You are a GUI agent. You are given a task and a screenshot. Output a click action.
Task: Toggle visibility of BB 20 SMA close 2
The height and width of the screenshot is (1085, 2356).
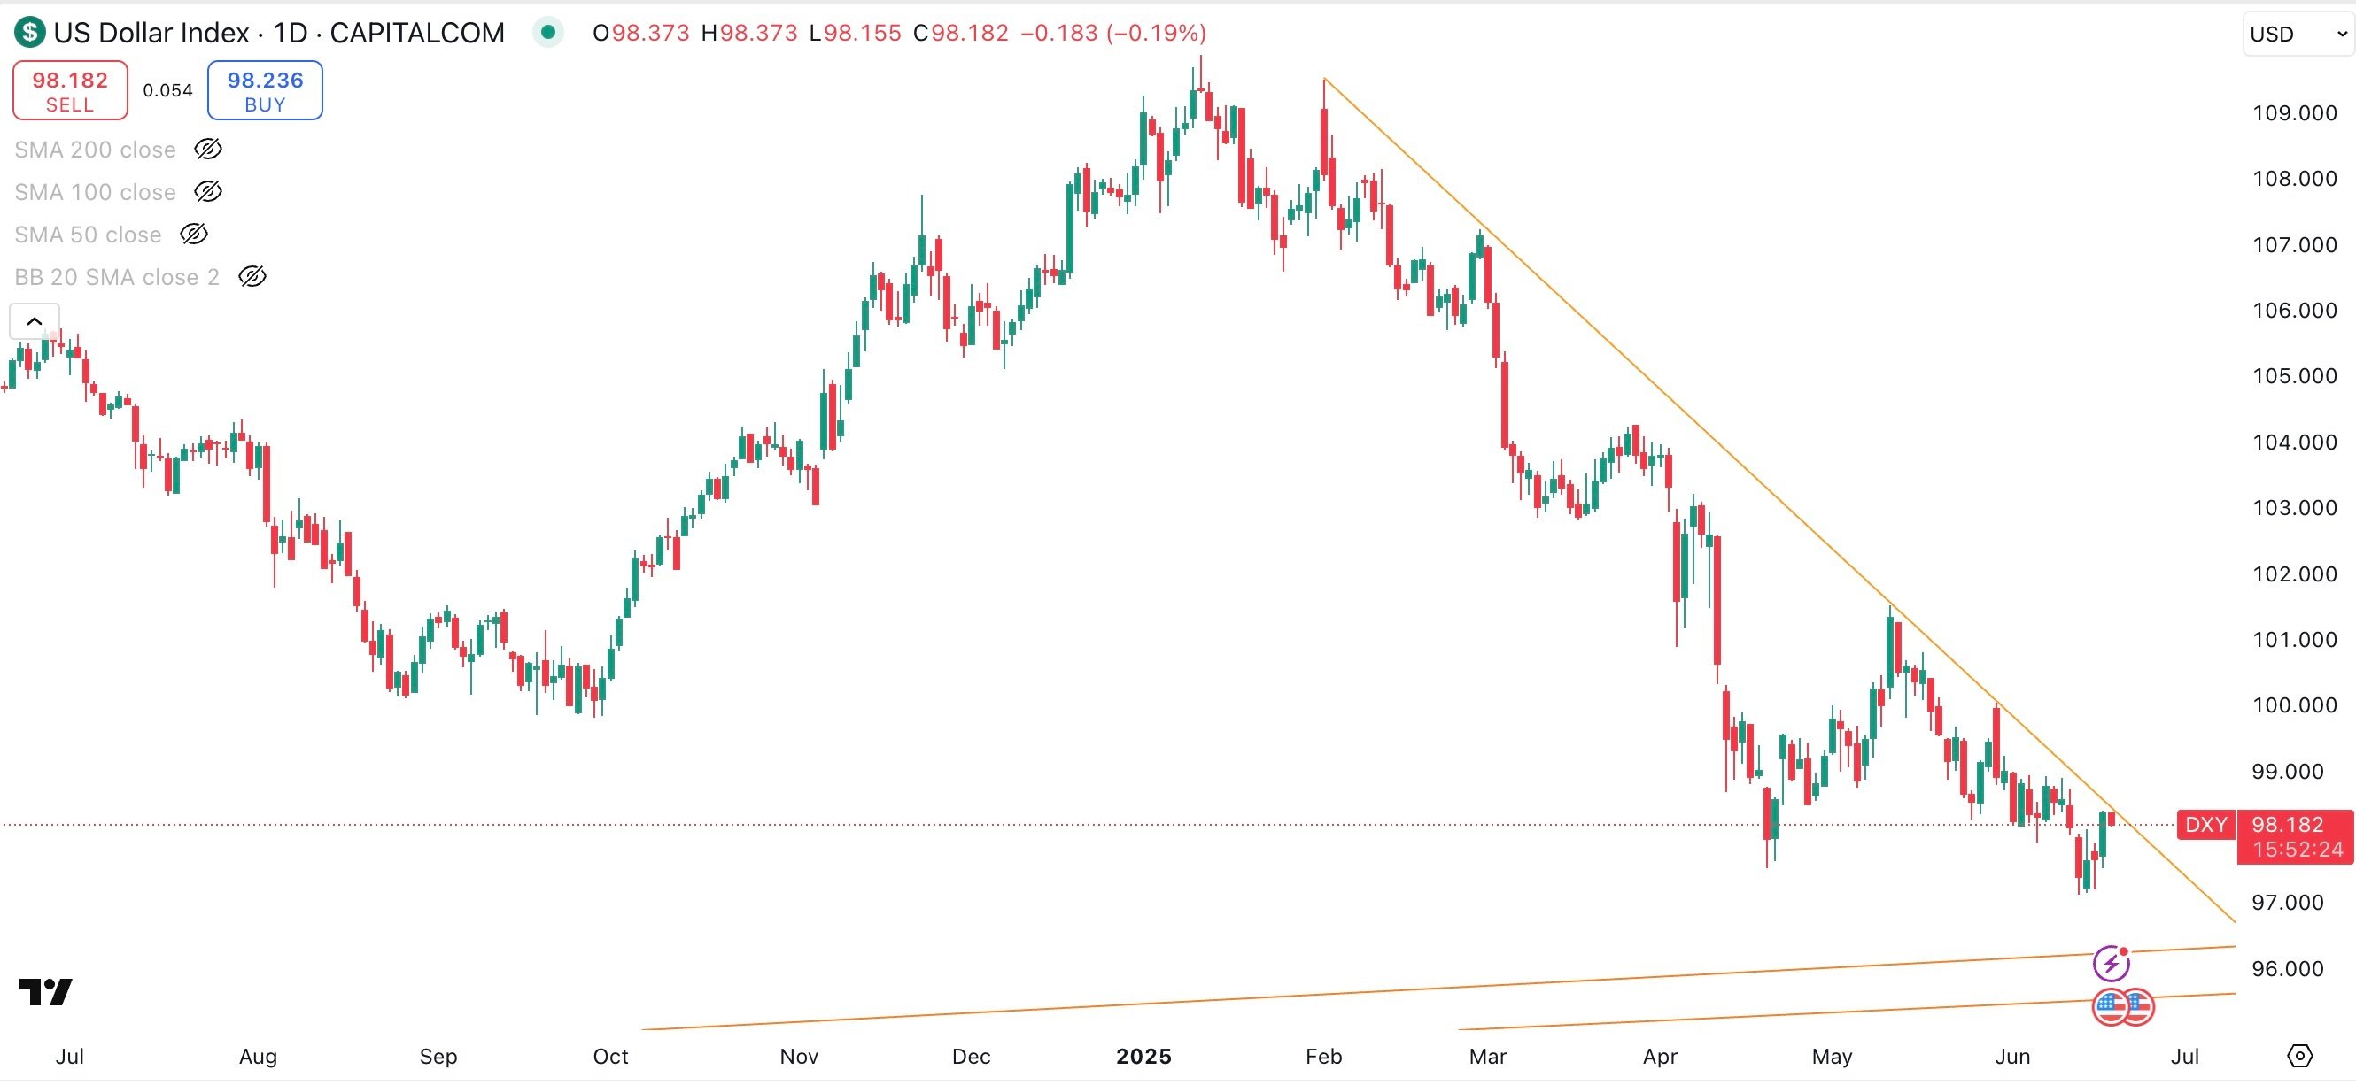click(252, 277)
